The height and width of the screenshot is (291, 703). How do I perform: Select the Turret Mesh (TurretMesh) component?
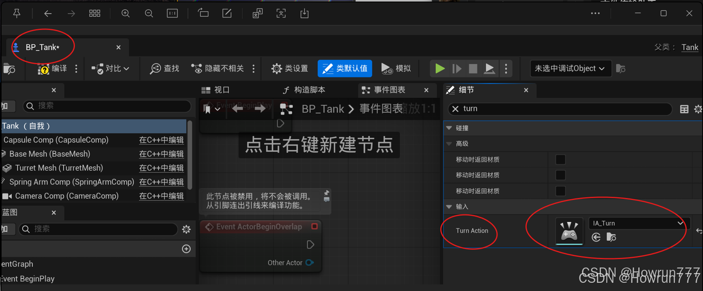coord(59,168)
